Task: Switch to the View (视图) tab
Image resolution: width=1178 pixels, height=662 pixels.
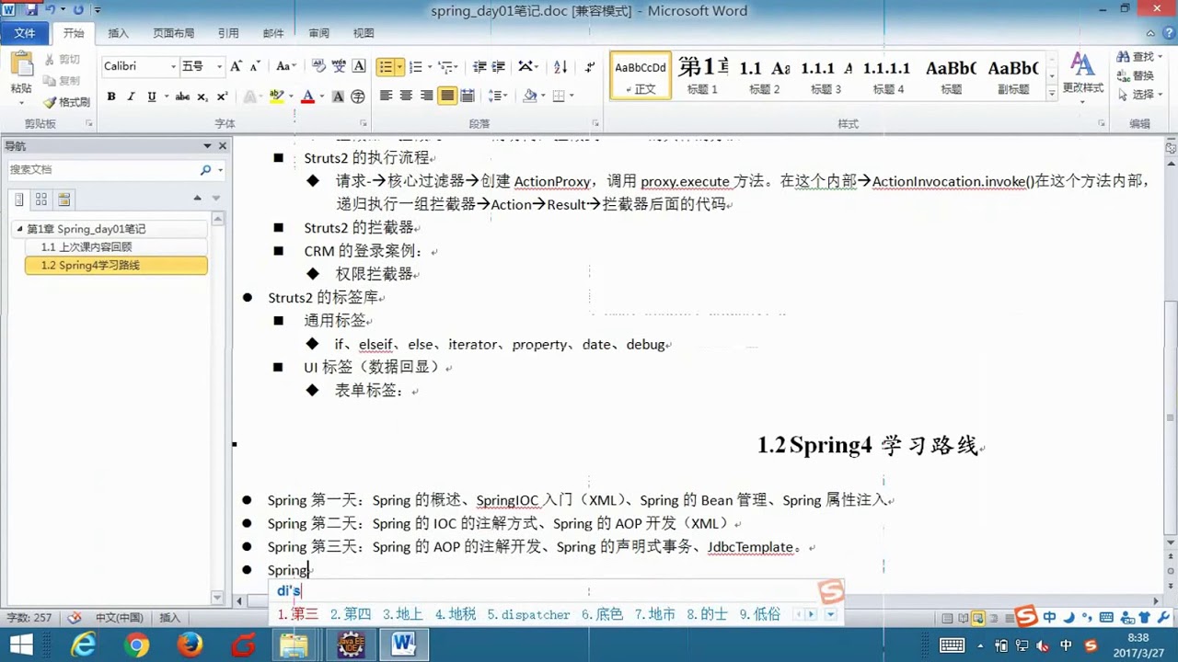Action: pyautogui.click(x=364, y=33)
